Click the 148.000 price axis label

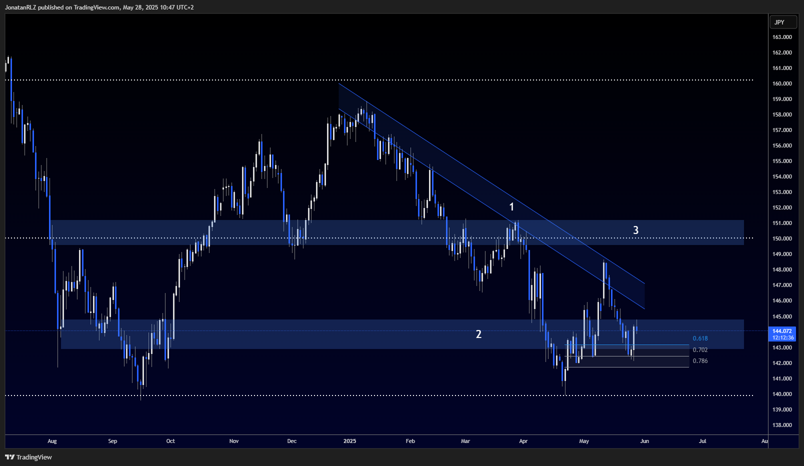click(x=782, y=269)
